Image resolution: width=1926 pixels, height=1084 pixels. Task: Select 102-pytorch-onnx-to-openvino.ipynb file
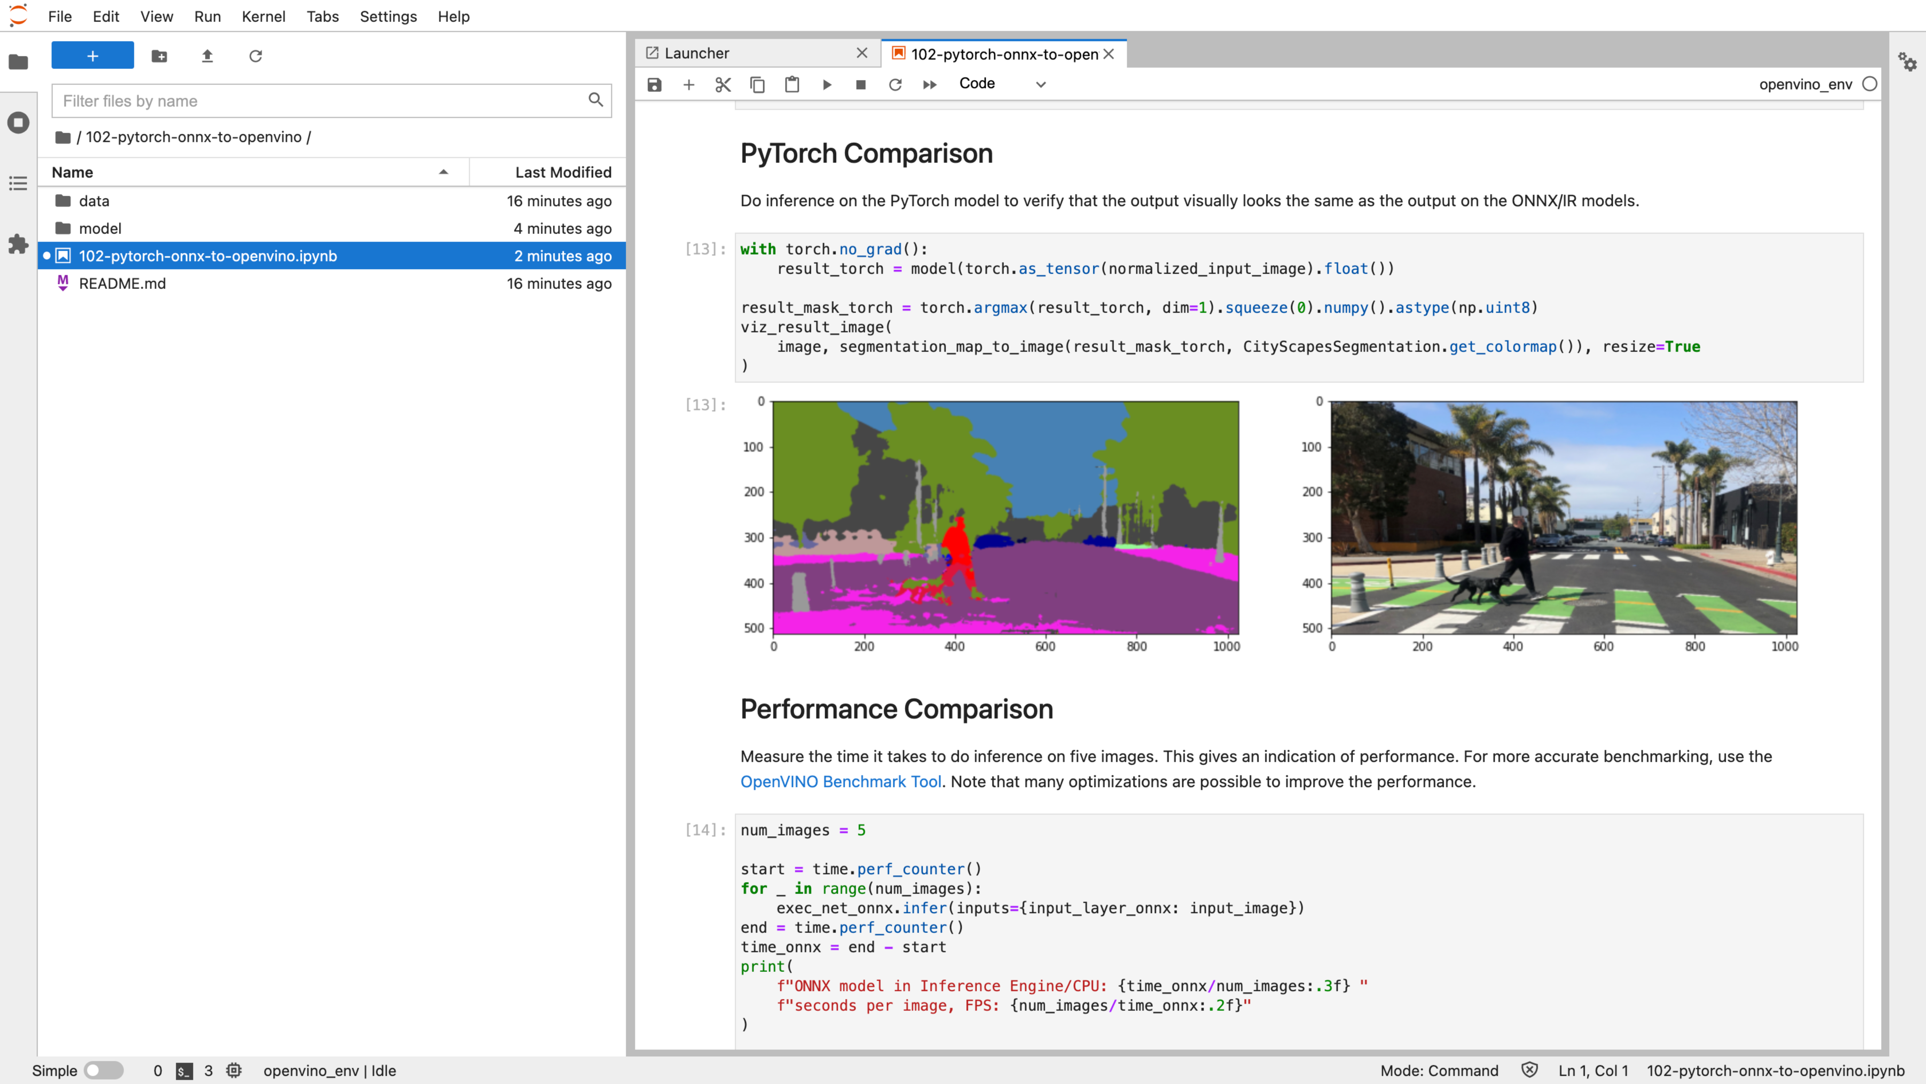(x=332, y=256)
